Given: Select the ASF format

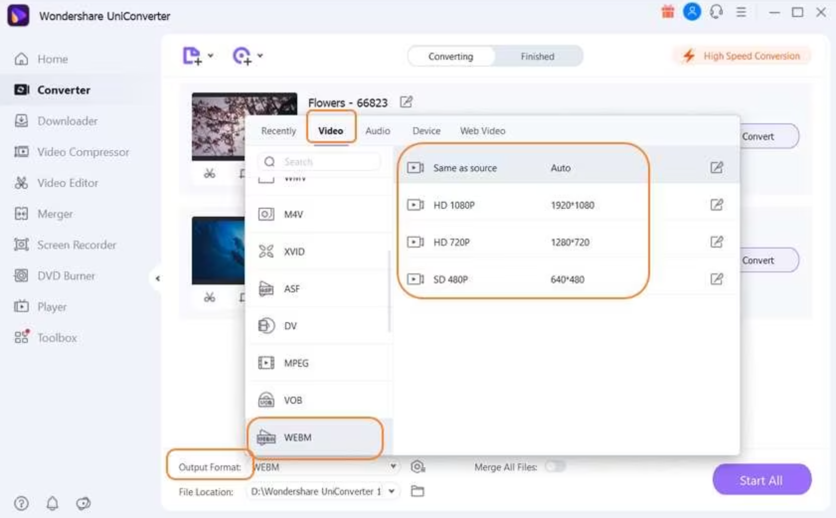Looking at the screenshot, I should point(319,289).
